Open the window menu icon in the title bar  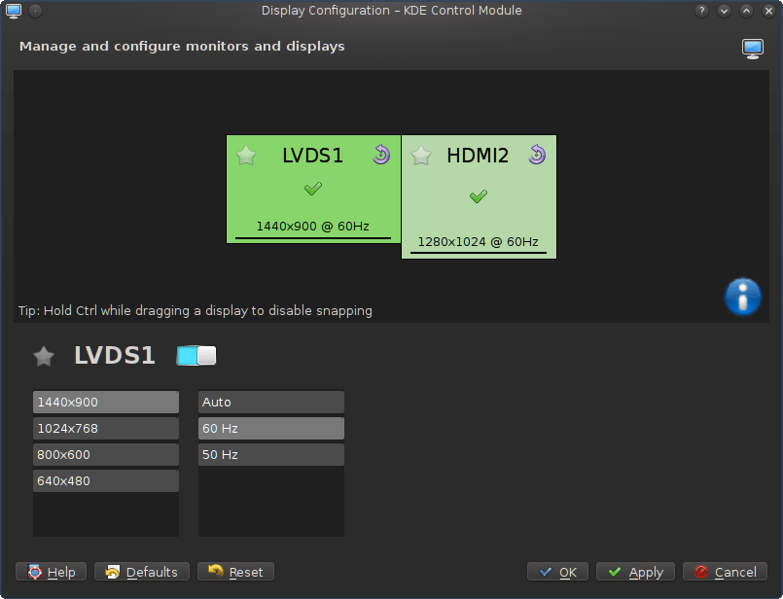pyautogui.click(x=14, y=11)
